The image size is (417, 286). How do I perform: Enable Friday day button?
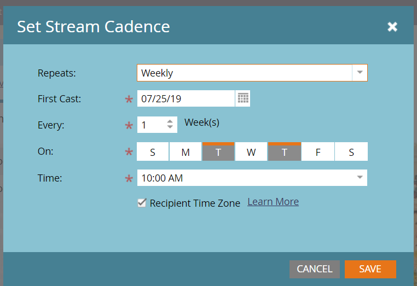(x=318, y=152)
